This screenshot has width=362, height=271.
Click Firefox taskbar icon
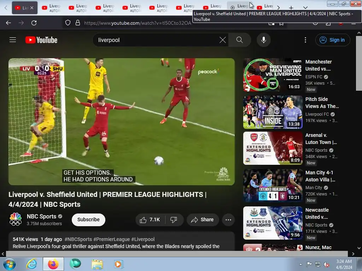pos(53,264)
